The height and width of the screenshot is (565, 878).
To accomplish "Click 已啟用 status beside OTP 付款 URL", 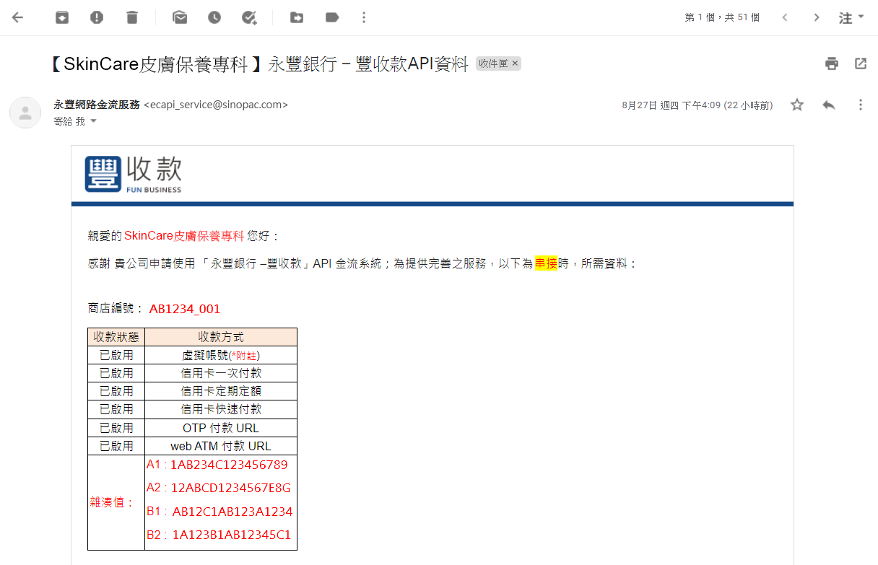I will pos(116,428).
